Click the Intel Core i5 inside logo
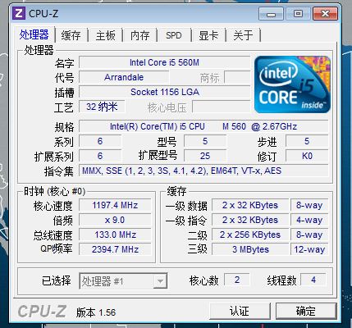This screenshot has height=328, width=352. point(292,84)
